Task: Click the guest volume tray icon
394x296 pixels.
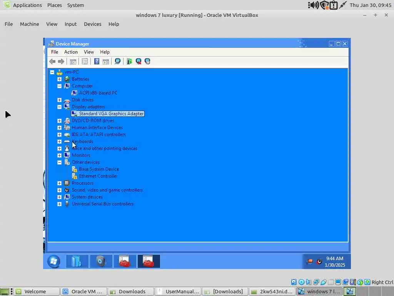Action: pyautogui.click(x=319, y=262)
